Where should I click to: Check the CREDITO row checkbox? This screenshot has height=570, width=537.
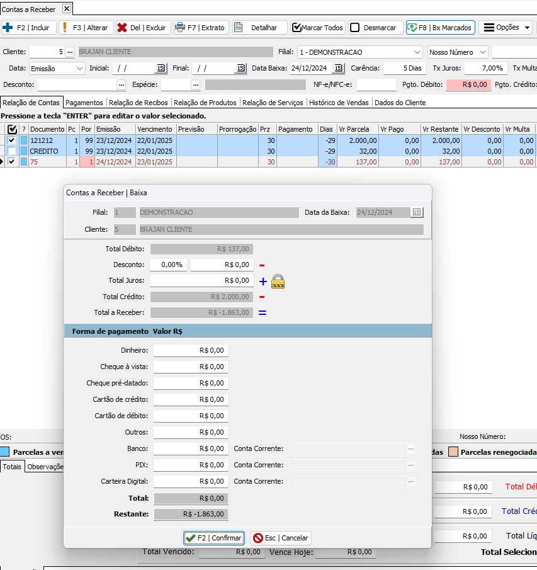tap(11, 151)
